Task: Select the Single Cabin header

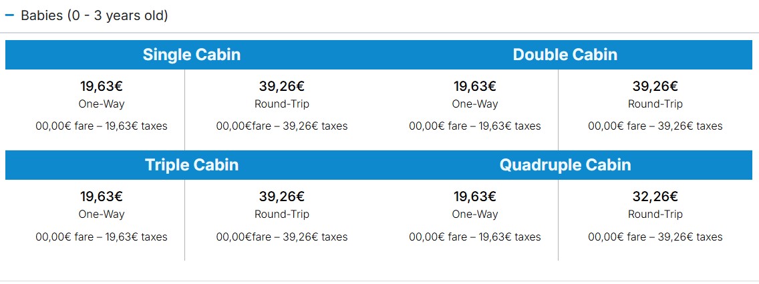Action: pyautogui.click(x=192, y=55)
